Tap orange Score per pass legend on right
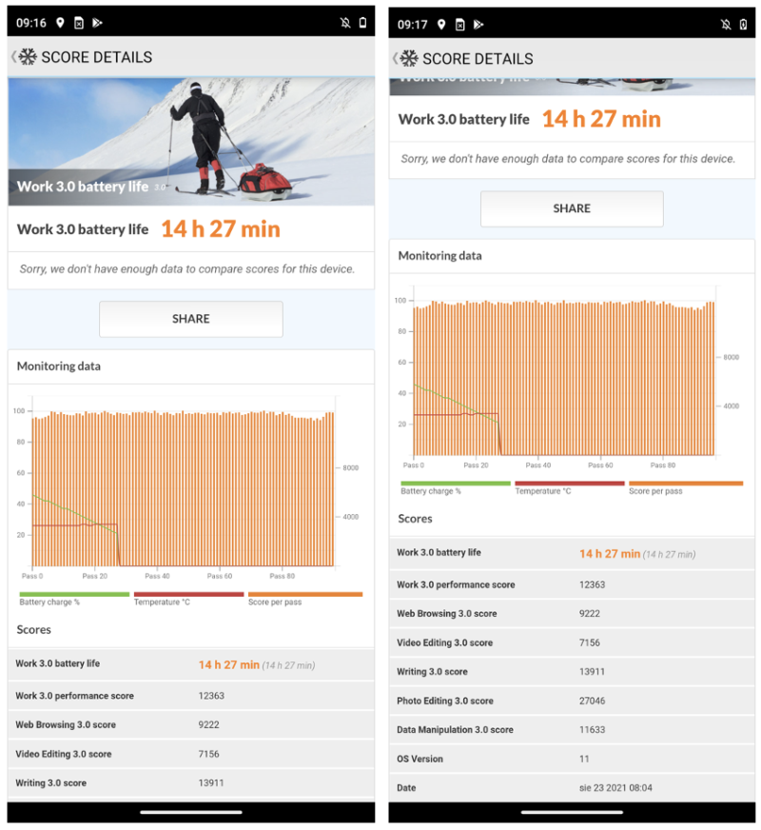Image resolution: width=761 pixels, height=830 pixels. [x=685, y=487]
